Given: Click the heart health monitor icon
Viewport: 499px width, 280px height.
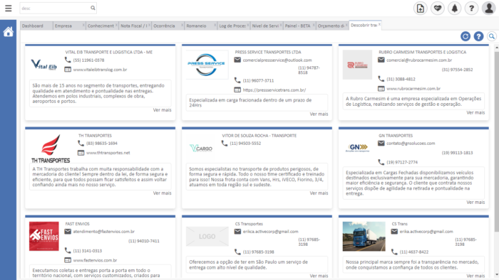Looking at the screenshot, I should (438, 9).
